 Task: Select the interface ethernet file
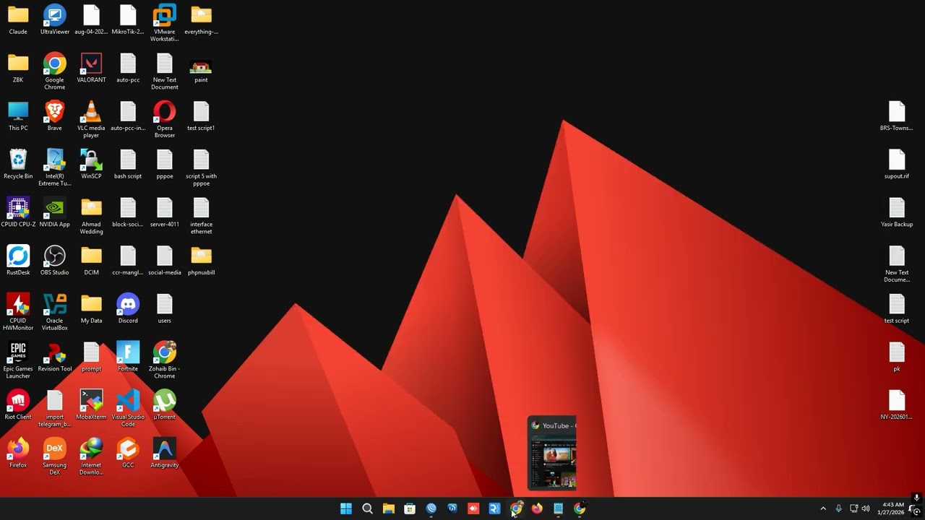point(201,217)
